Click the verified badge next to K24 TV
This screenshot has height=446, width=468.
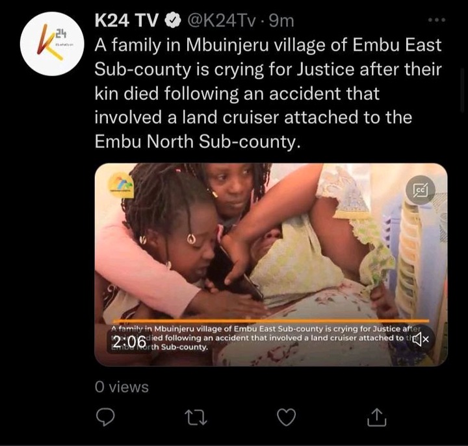pyautogui.click(x=172, y=21)
